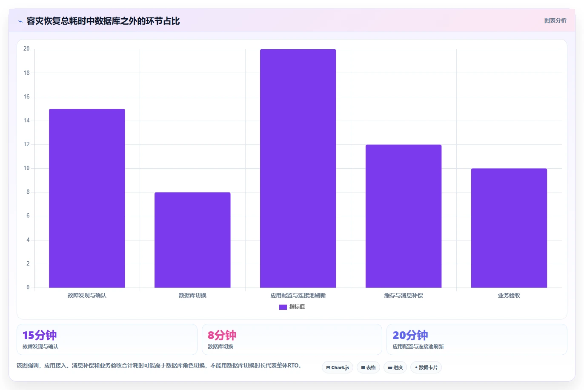
Task: Open the 20分钟 stat card
Action: 477,339
